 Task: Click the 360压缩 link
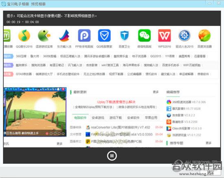21,56
